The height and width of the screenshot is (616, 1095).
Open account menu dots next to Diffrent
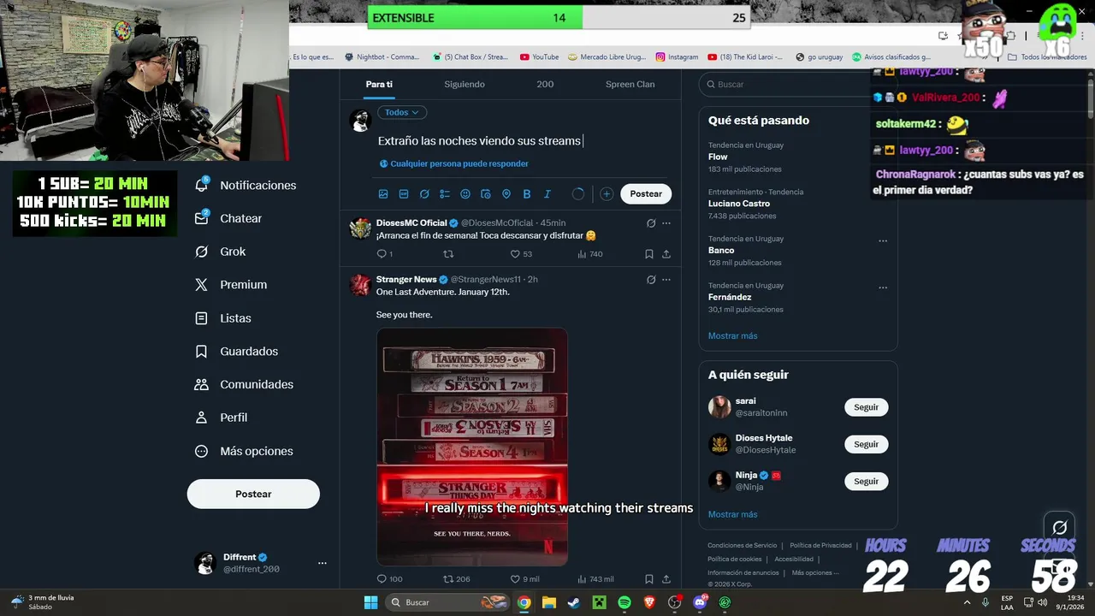tap(323, 563)
